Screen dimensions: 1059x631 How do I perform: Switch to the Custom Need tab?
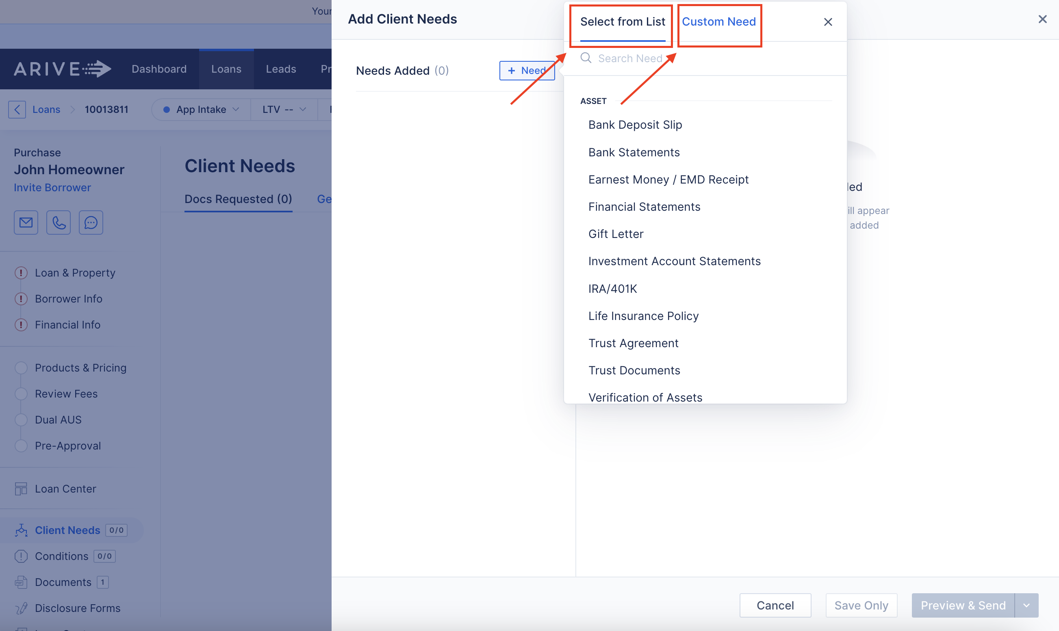click(x=718, y=22)
